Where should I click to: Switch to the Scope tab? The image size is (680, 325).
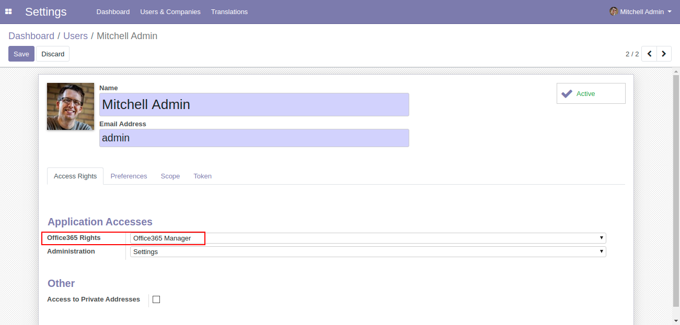point(170,176)
